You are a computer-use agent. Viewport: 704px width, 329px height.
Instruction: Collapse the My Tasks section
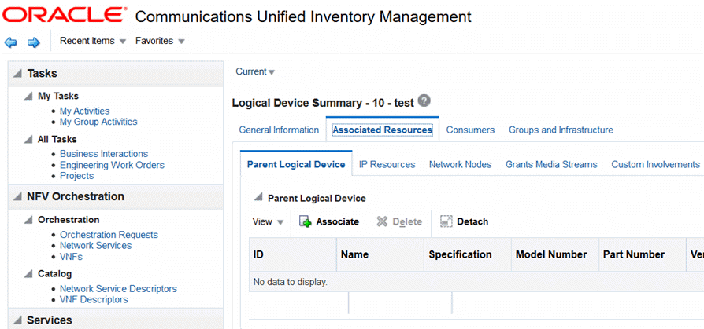28,97
